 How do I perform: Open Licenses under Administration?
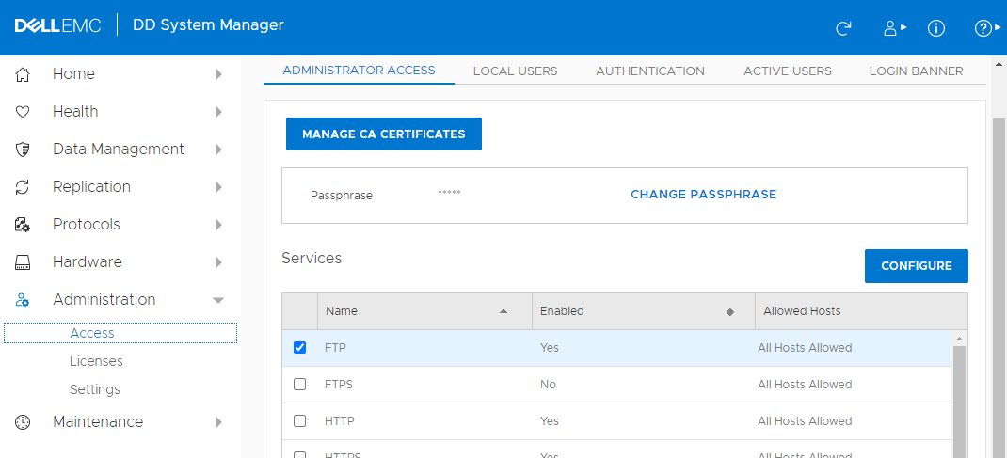[x=96, y=361]
